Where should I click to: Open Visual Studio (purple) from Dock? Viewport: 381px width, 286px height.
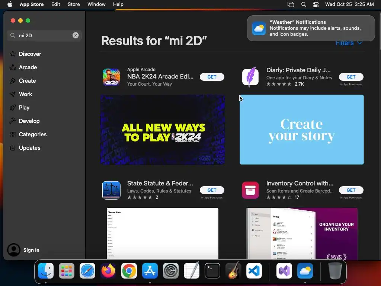(284, 271)
